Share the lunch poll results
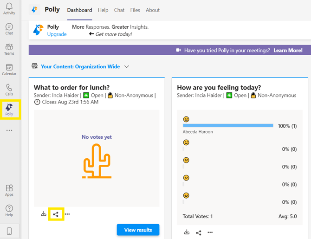 point(56,214)
